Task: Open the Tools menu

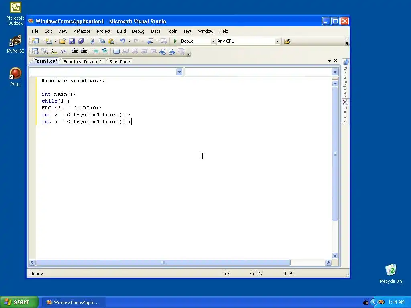Action: [172, 31]
